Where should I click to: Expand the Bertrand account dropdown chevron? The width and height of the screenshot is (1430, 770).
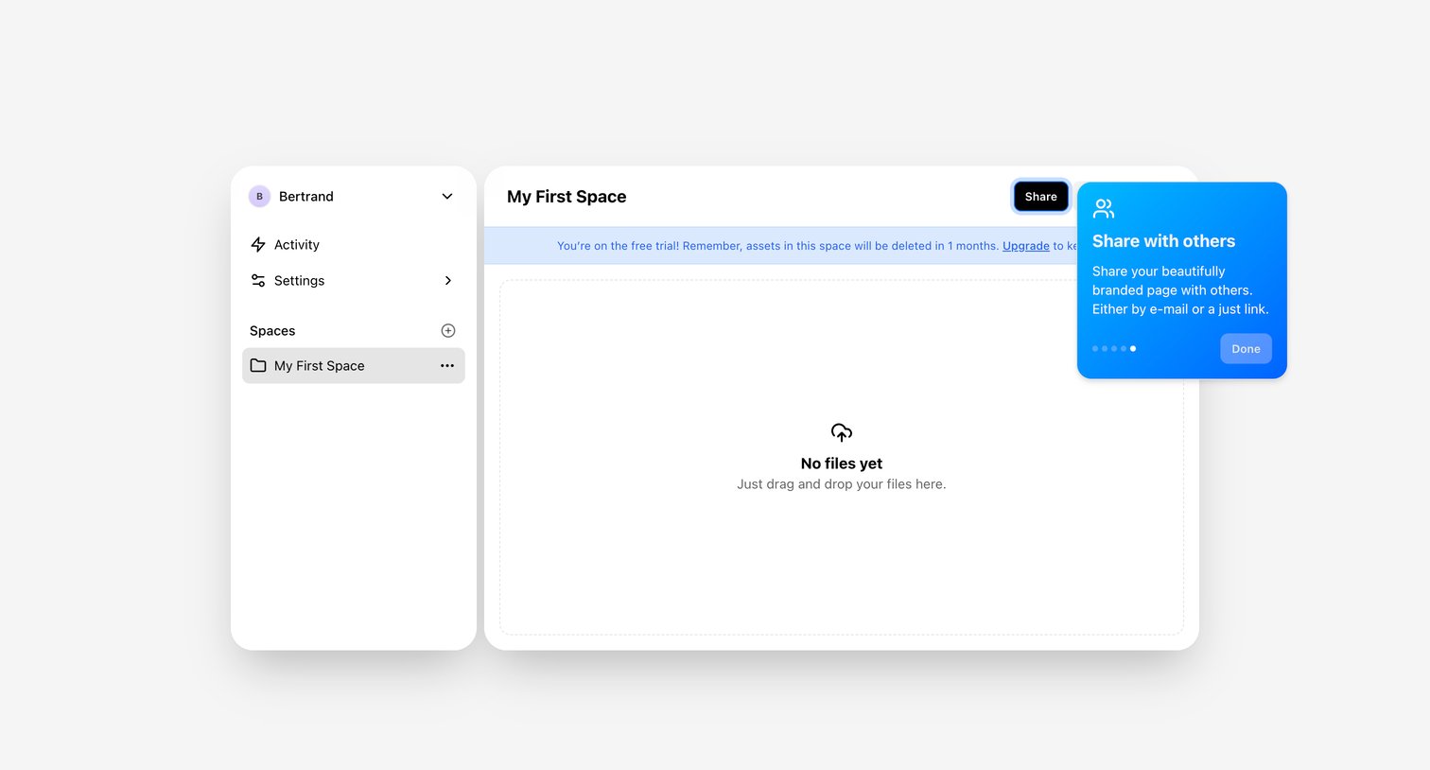click(447, 197)
